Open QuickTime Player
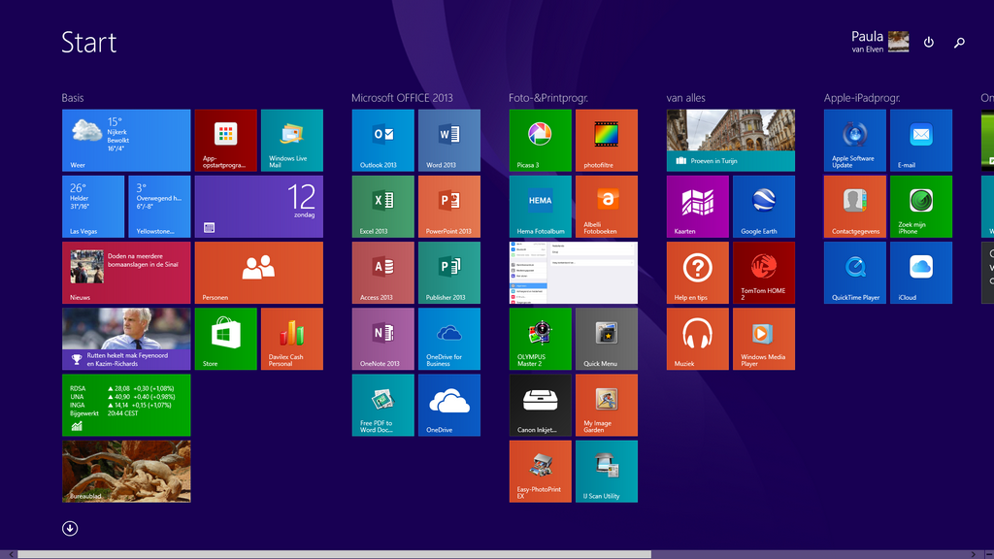Viewport: 994px width, 559px height. (x=854, y=273)
